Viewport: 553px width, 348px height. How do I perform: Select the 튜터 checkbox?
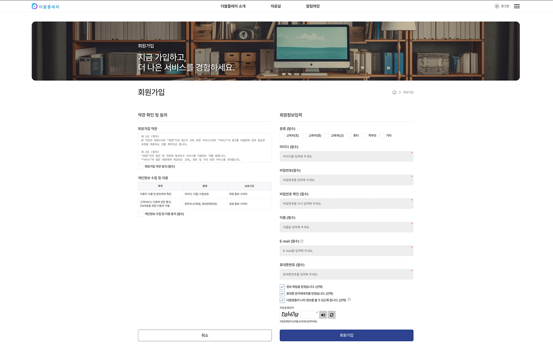(x=349, y=136)
